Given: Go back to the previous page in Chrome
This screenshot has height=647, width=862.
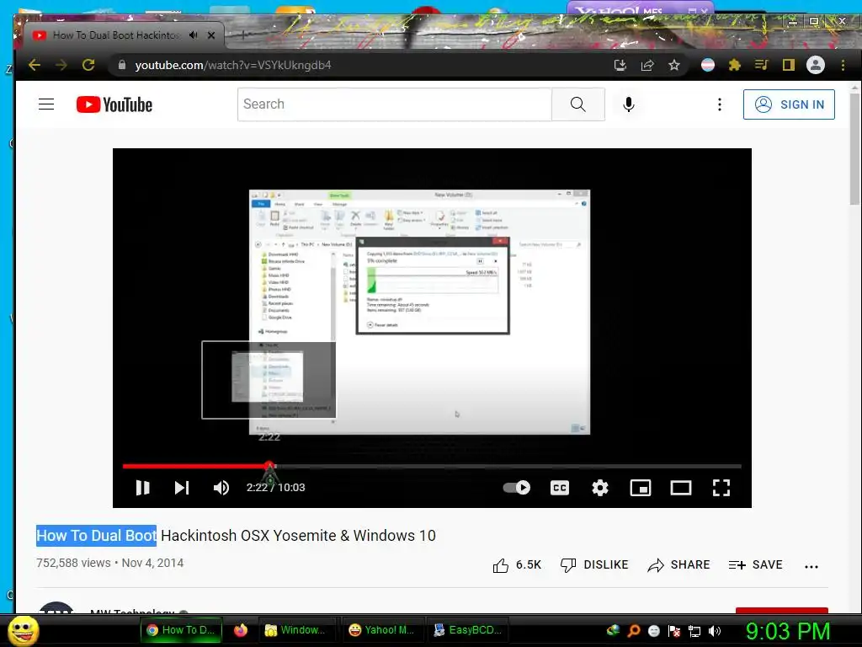Looking at the screenshot, I should point(35,65).
